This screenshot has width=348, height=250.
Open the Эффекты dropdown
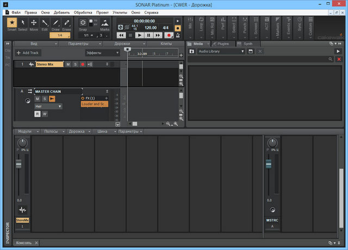pyautogui.click(x=102, y=53)
